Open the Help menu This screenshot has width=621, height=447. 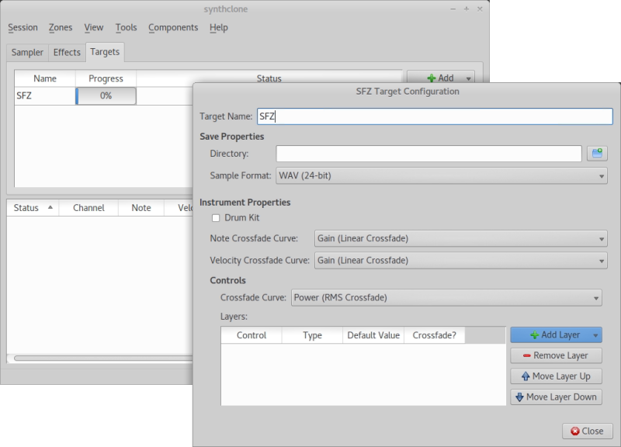219,27
